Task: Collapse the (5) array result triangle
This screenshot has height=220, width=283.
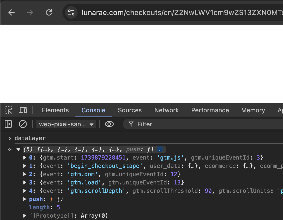Action: click(18, 149)
